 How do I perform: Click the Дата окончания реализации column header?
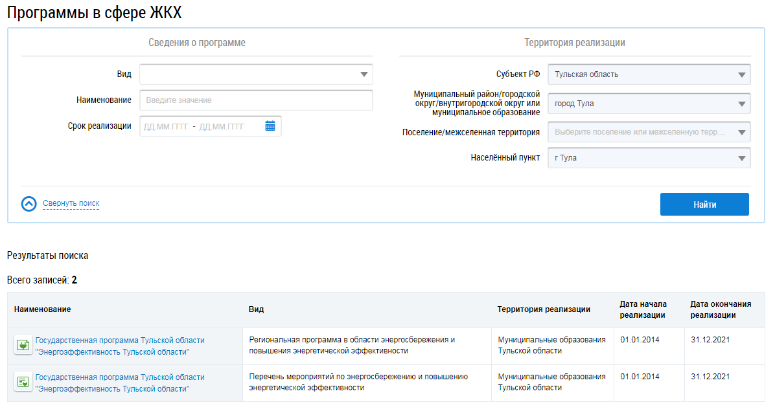coord(721,309)
